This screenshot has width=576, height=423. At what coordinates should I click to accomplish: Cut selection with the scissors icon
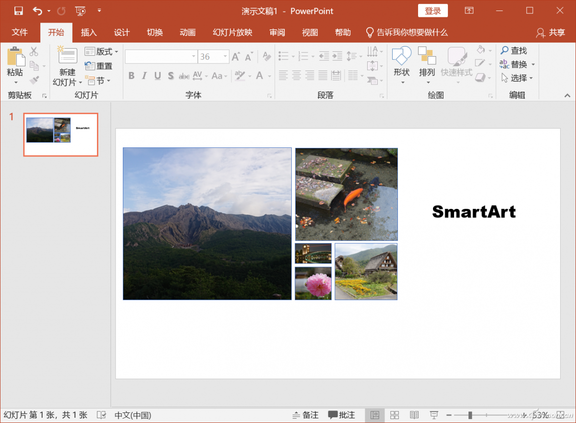pos(34,51)
